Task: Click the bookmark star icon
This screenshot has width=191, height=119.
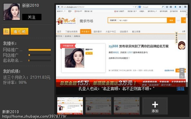Action: pos(167,7)
